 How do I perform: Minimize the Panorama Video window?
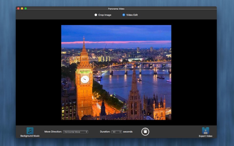click(22, 8)
